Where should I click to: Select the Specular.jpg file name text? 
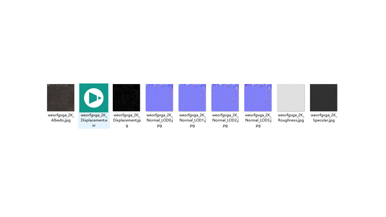click(x=324, y=118)
